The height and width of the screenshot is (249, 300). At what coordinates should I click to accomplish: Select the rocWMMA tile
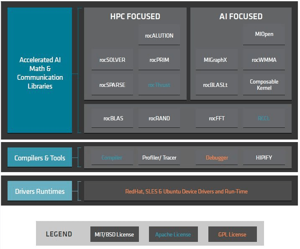pyautogui.click(x=264, y=60)
